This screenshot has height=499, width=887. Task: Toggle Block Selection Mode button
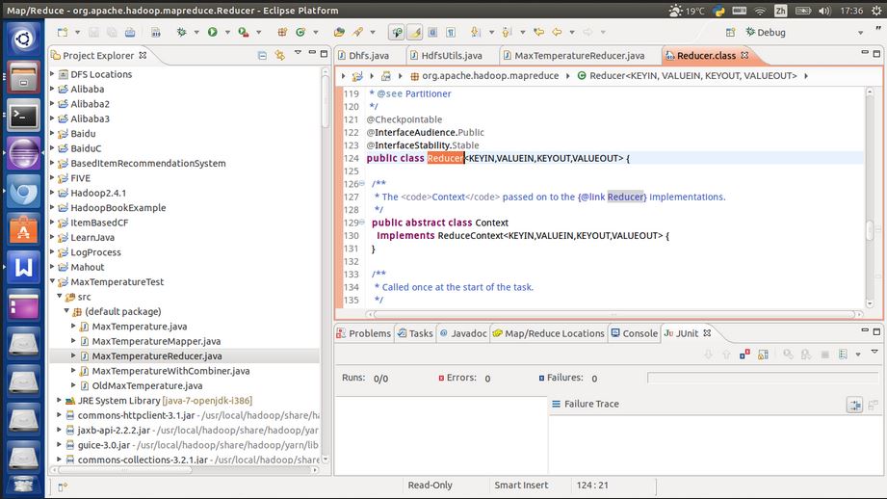click(432, 32)
